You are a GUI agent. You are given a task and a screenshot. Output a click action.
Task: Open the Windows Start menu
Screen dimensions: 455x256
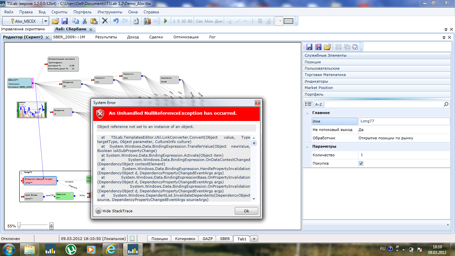coord(8,249)
